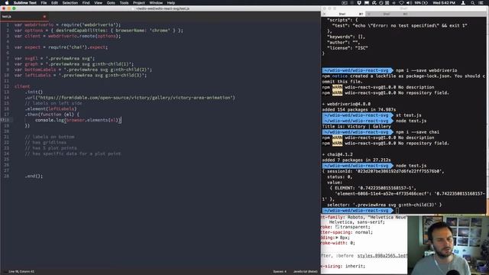
Task: Click the '// has gridlines' comment
Action: pyautogui.click(x=46, y=143)
